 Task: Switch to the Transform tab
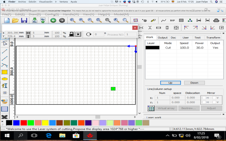pyautogui.click(x=213, y=38)
